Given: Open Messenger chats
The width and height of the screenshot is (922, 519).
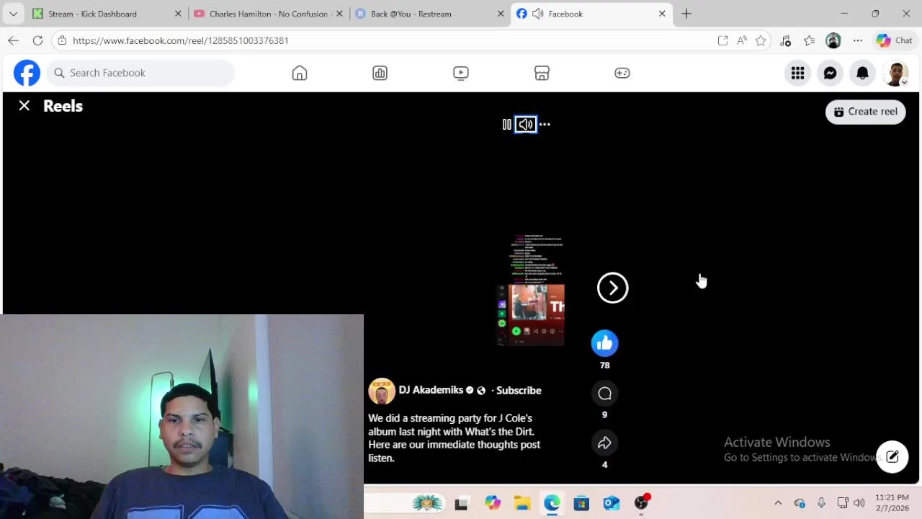Looking at the screenshot, I should coord(831,73).
